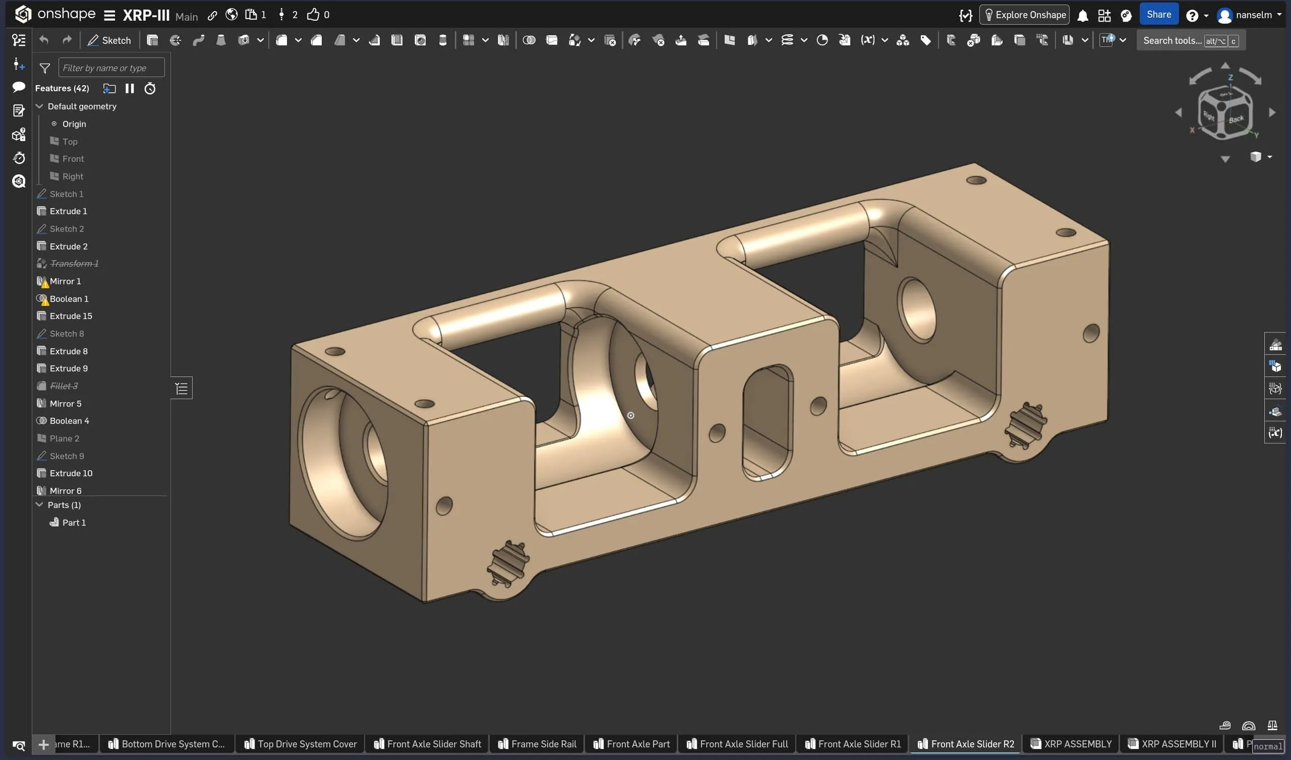The width and height of the screenshot is (1291, 760).
Task: Click Explore Onshape button
Action: click(1024, 15)
